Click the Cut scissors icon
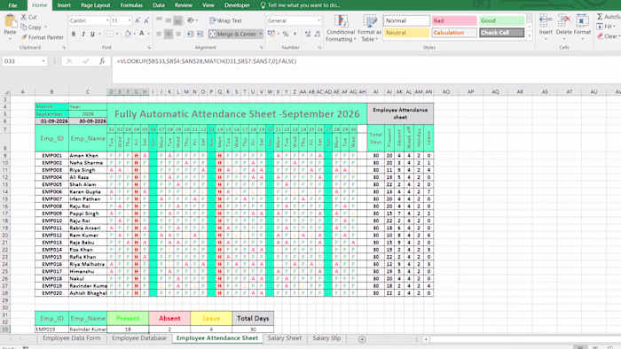The height and width of the screenshot is (349, 621). point(24,17)
